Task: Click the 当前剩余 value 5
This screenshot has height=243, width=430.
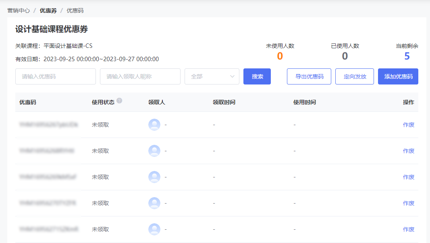Action: pos(407,56)
